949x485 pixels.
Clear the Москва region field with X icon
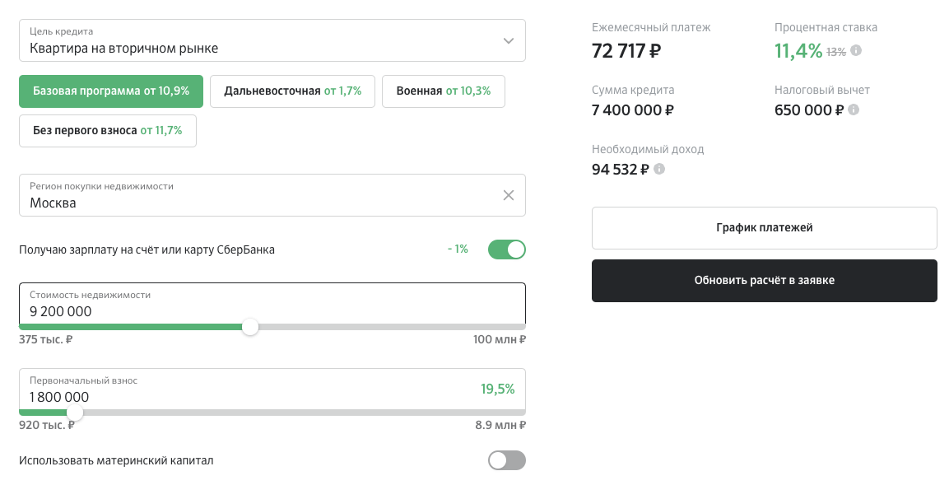point(509,195)
